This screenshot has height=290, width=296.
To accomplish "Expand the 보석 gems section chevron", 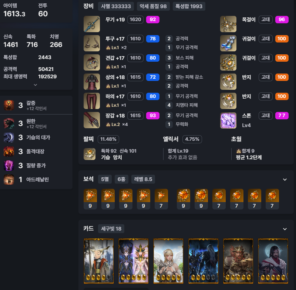I will pos(285,180).
